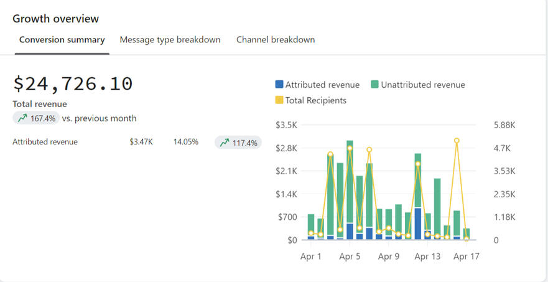548x282 pixels.
Task: Open the Conversion summary tab
Action: tap(62, 40)
